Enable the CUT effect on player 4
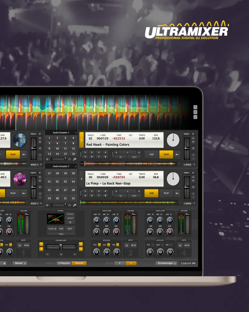Screen dimensions: 249x312 pos(162,245)
